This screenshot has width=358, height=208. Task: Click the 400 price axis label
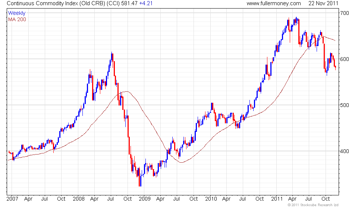tap(345, 151)
